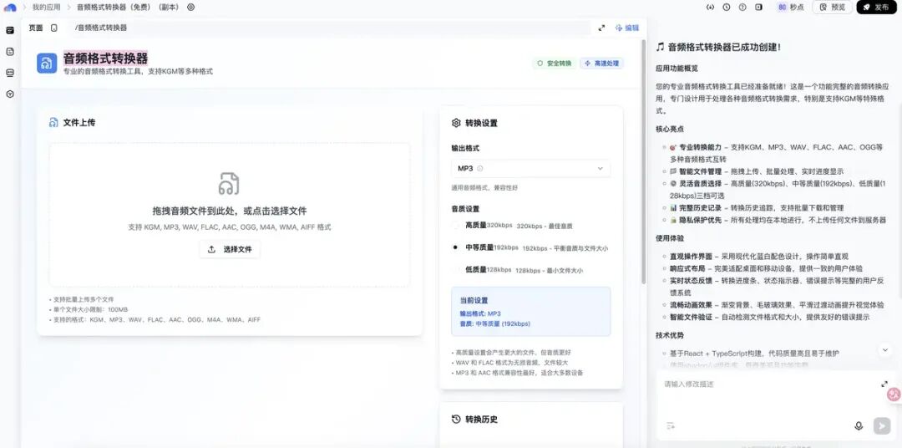Viewport: 902px width, 448px height.
Task: Click the prompt list icon in chat input
Action: [x=670, y=425]
